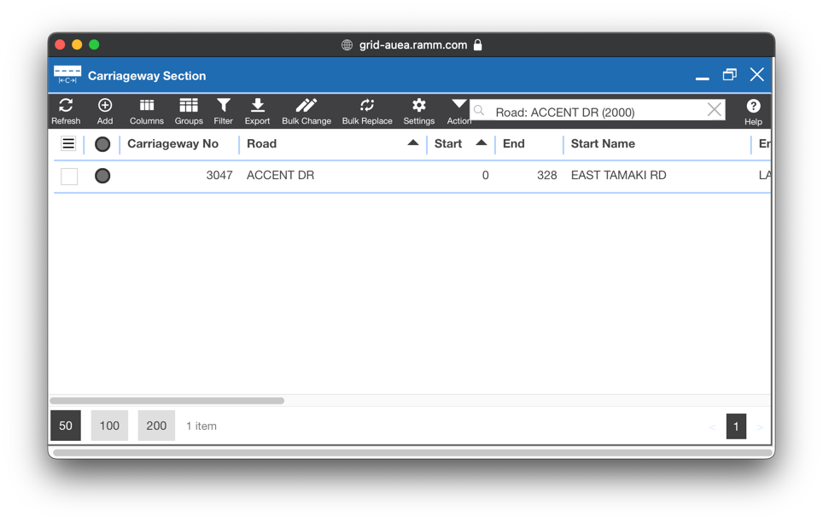This screenshot has height=522, width=823.
Task: Toggle the Road column sort arrow
Action: 412,143
